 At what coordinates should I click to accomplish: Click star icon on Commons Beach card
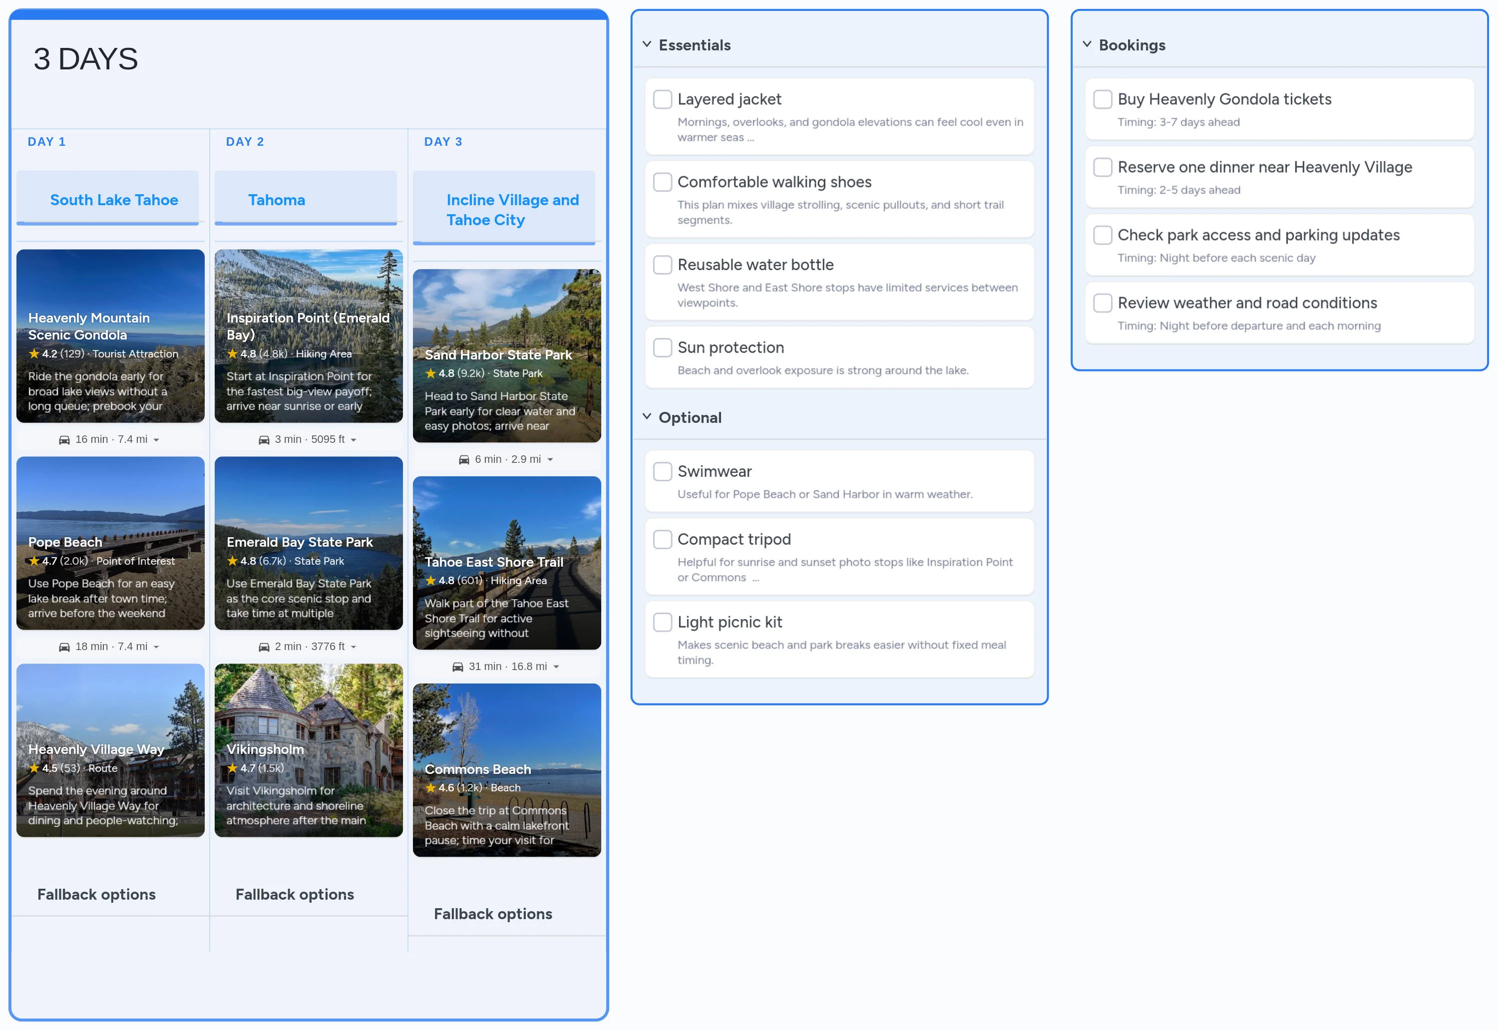tap(430, 788)
